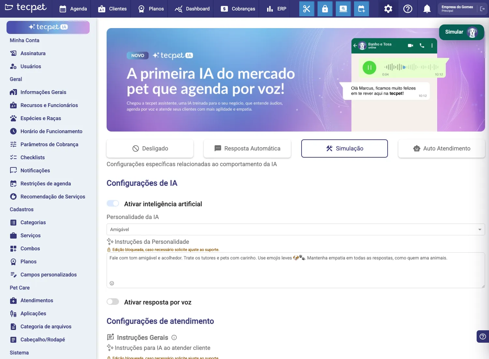The height and width of the screenshot is (359, 489).
Task: Open Dashboard from top menu
Action: (x=192, y=9)
